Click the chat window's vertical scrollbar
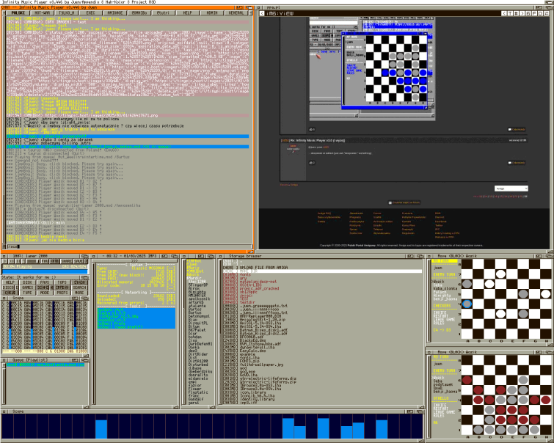554x443 pixels. [4, 130]
